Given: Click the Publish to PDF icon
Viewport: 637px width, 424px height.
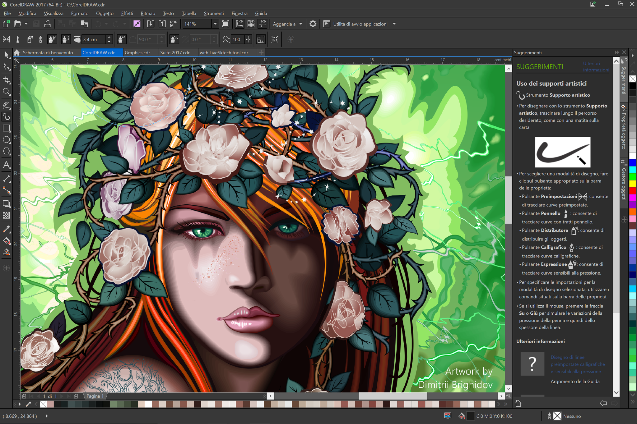Looking at the screenshot, I should [x=173, y=24].
